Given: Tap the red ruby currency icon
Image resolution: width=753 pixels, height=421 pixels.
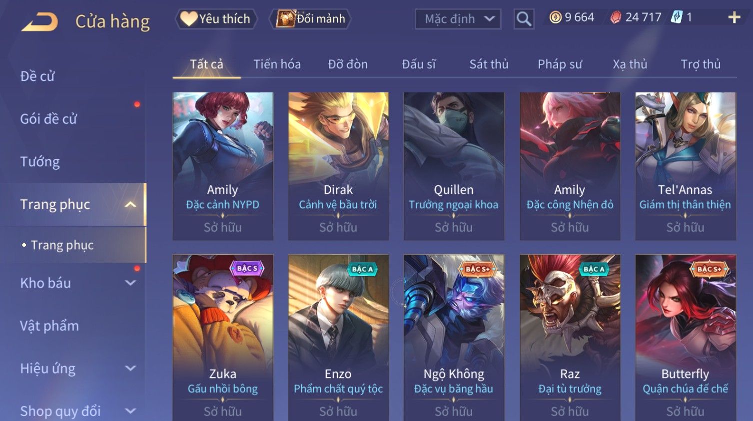Looking at the screenshot, I should [x=616, y=17].
